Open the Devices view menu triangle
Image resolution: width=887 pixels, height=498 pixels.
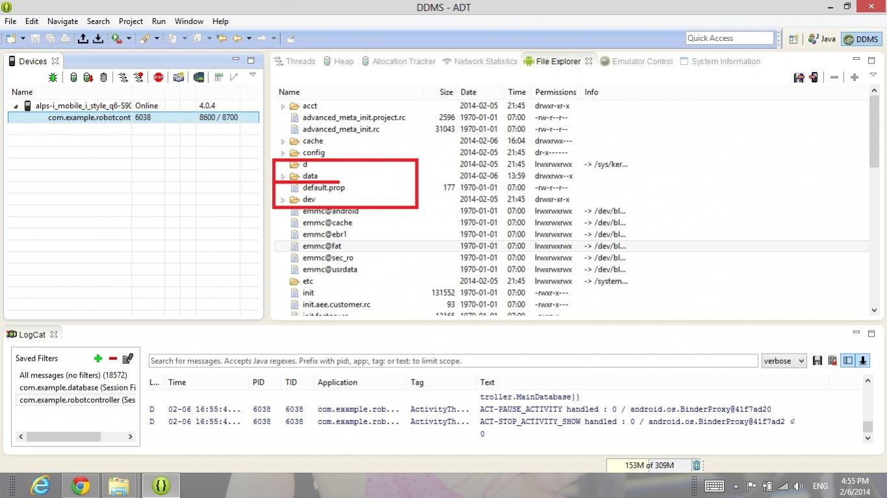click(x=253, y=75)
